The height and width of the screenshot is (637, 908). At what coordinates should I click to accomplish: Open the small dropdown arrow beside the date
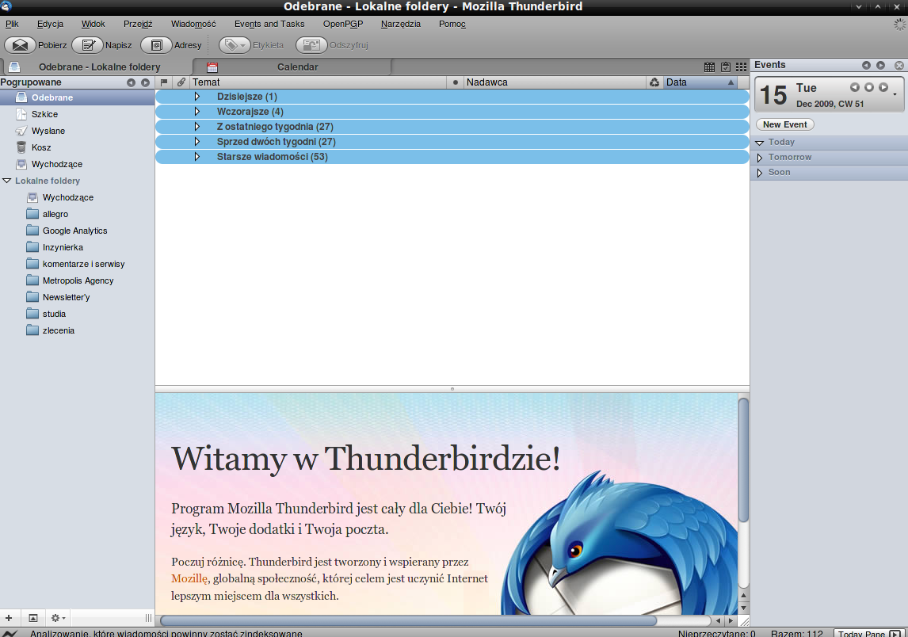click(895, 94)
